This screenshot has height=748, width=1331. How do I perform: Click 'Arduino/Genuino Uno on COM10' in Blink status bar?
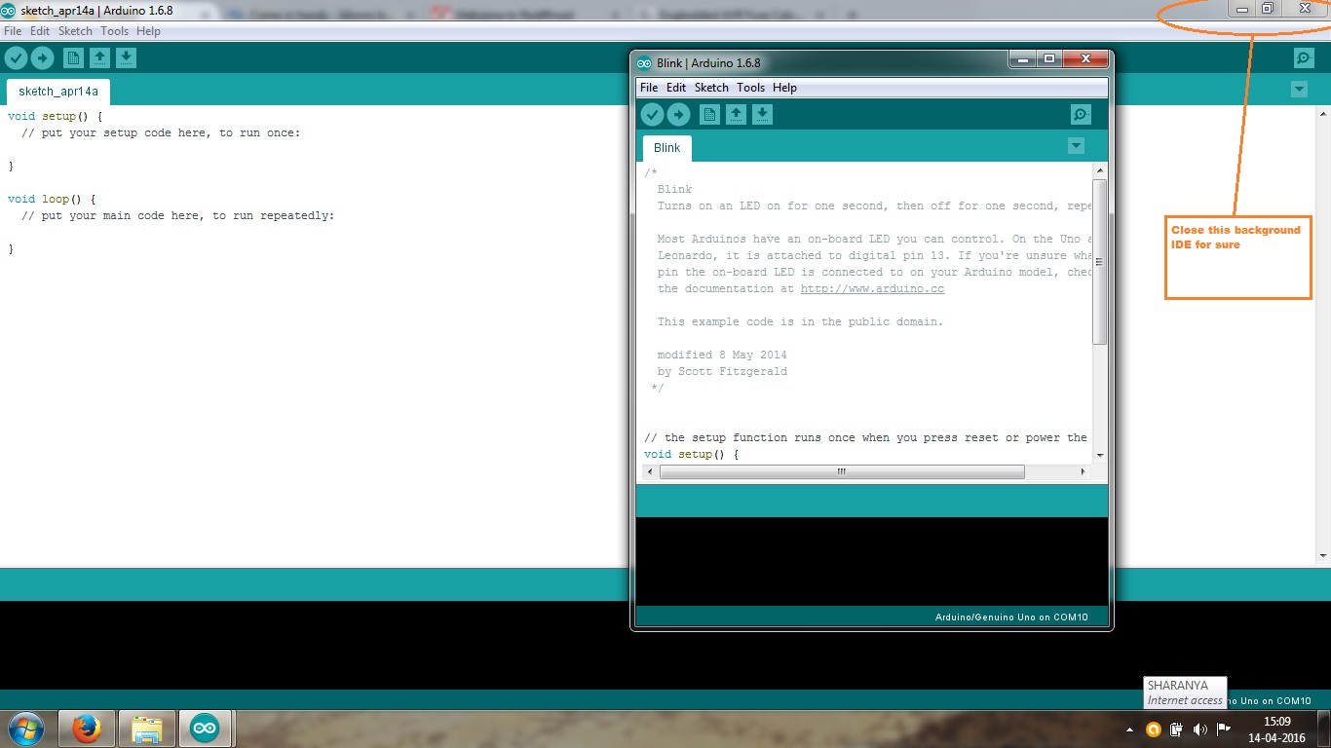[1011, 617]
